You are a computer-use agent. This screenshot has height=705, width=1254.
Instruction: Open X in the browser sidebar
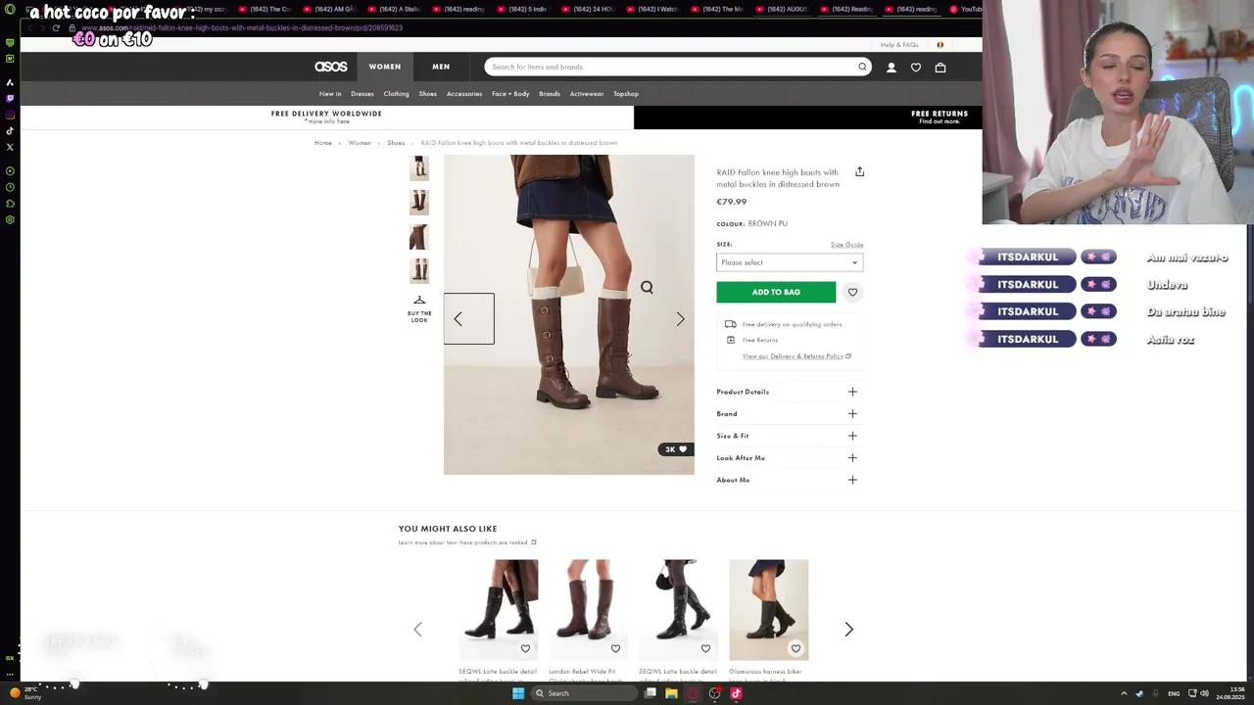pyautogui.click(x=10, y=147)
